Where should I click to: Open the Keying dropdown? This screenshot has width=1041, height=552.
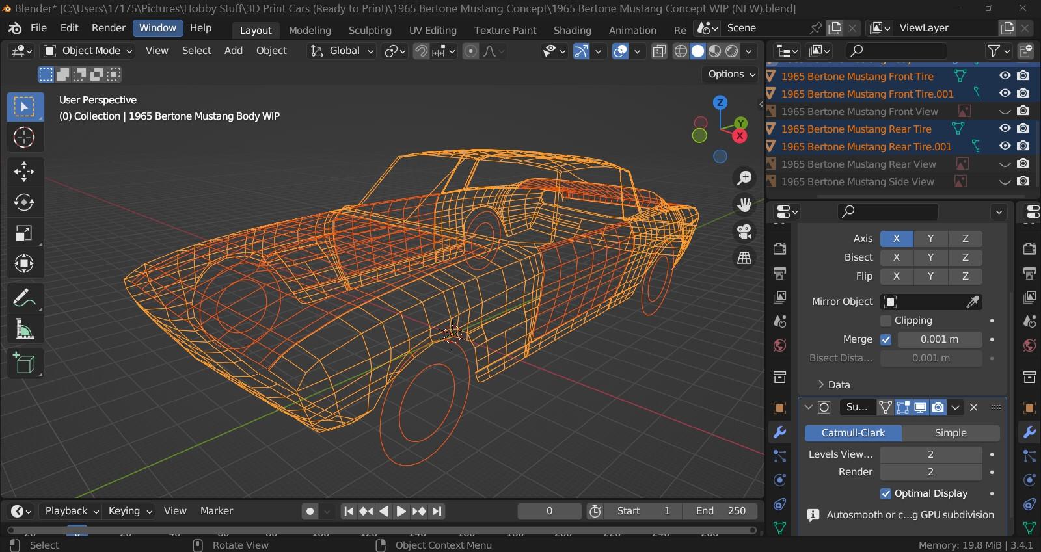coord(129,511)
